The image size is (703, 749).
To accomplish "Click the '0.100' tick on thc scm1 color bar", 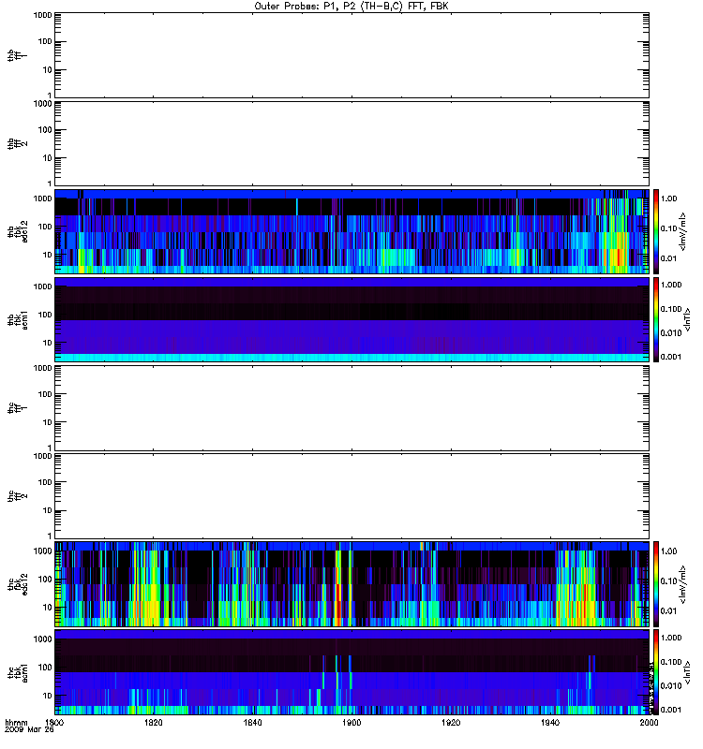I will click(x=671, y=662).
